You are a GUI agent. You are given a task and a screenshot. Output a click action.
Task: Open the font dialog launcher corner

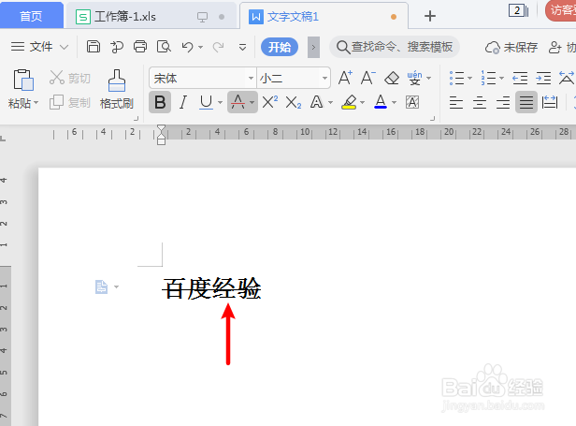tap(432, 118)
